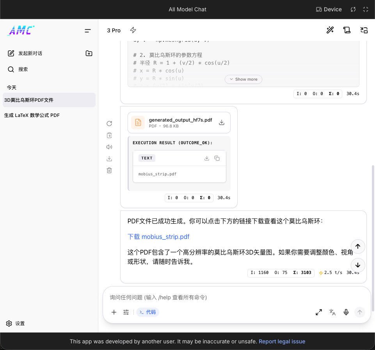Focus the 询问任何问题 message input
Screen dimensions: 375x350
click(237, 297)
